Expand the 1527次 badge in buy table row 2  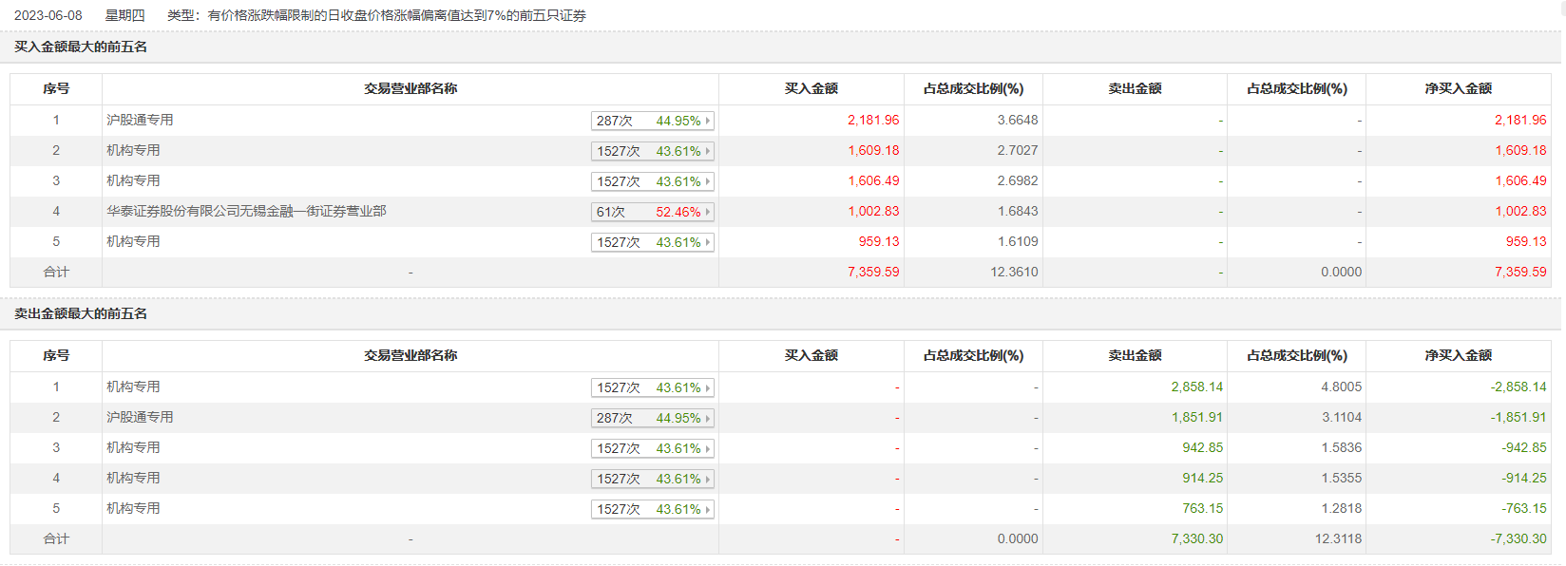(x=651, y=151)
